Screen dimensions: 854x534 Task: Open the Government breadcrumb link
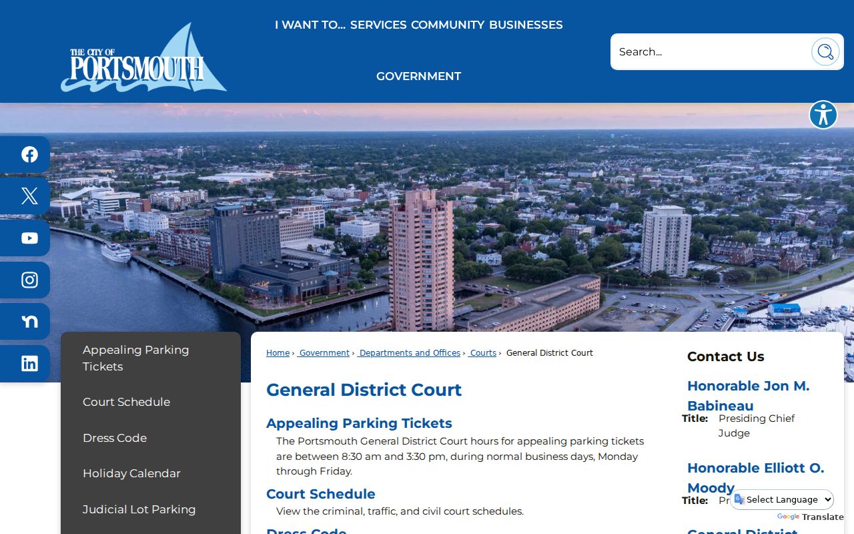click(x=324, y=353)
